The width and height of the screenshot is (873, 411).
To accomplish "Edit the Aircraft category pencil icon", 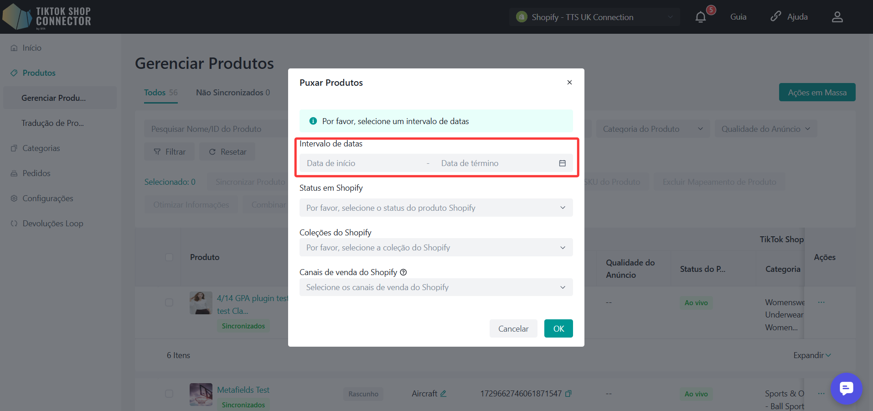I will 443,394.
